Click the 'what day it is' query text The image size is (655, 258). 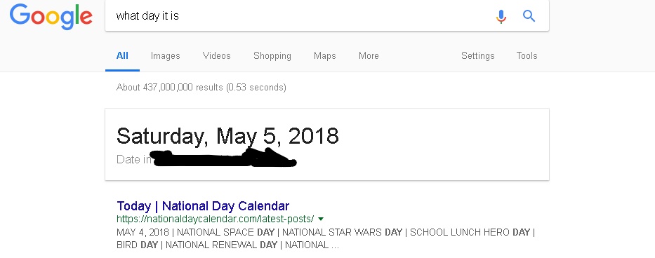click(x=147, y=16)
